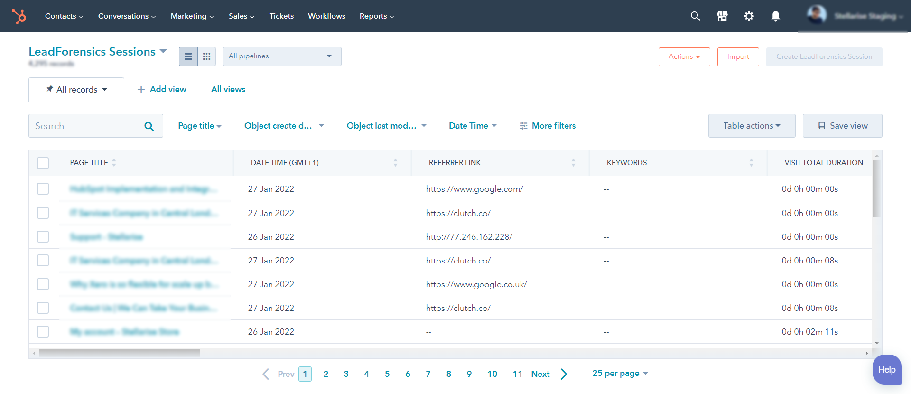Click the vertical scrollbar up arrow
Viewport: 911px width, 394px height.
tap(877, 155)
